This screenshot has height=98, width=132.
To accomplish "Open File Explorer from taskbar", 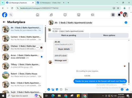I will click(59, 96).
